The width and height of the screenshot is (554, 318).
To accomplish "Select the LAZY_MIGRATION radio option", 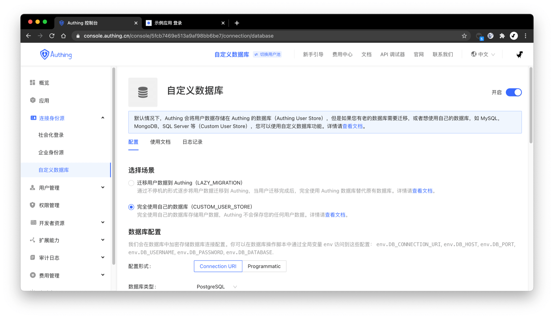I will (131, 183).
